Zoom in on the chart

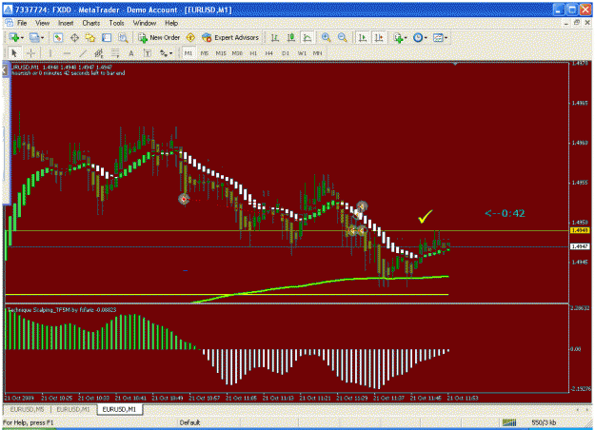click(x=326, y=37)
